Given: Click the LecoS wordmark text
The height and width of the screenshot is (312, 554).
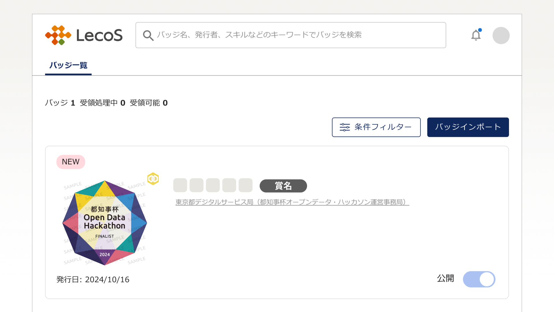Looking at the screenshot, I should coord(99,35).
